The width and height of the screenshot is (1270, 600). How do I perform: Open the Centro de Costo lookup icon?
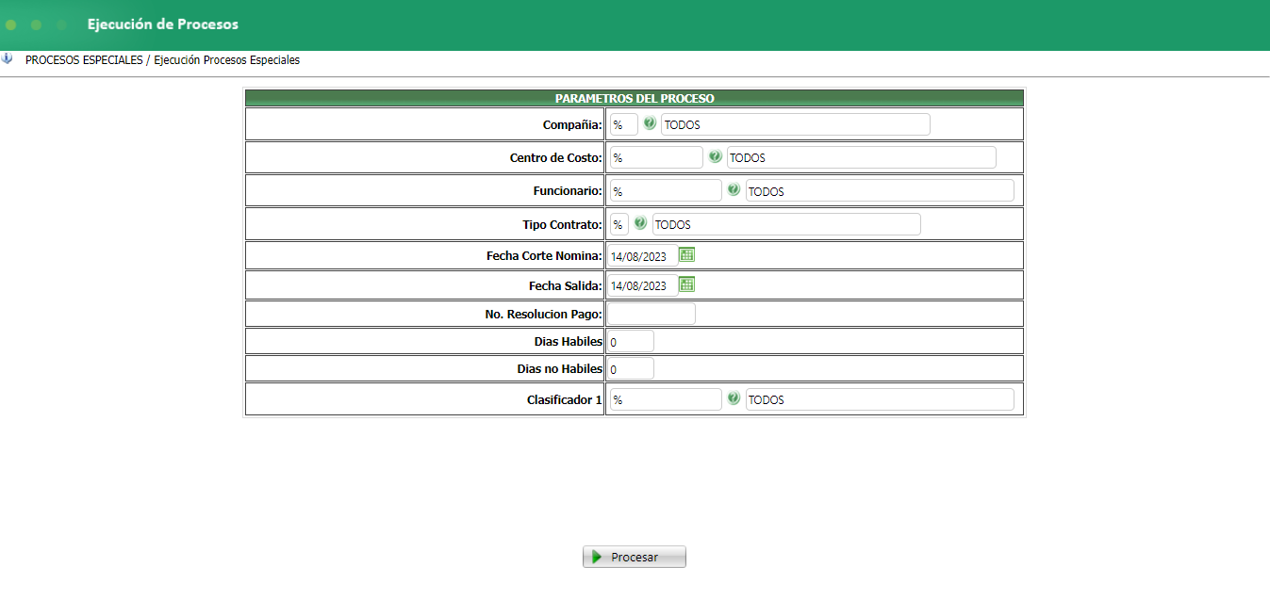pyautogui.click(x=715, y=157)
